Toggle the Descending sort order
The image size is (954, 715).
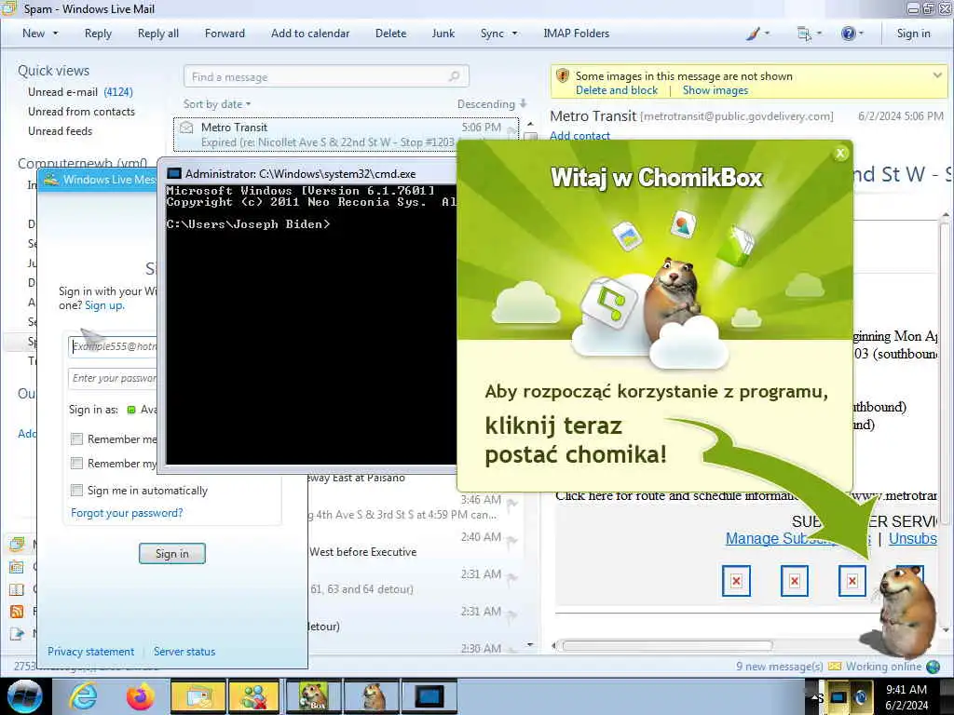(492, 104)
